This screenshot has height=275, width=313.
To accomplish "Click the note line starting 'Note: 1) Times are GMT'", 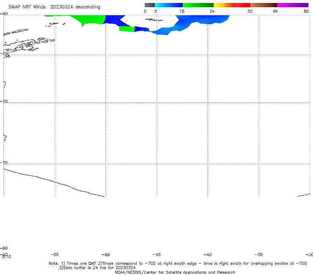I will (x=178, y=264).
